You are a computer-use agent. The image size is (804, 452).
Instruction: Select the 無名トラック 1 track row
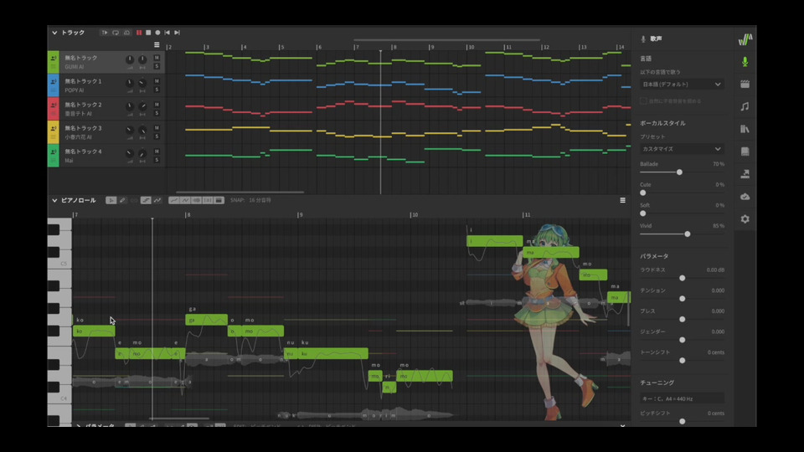106,85
